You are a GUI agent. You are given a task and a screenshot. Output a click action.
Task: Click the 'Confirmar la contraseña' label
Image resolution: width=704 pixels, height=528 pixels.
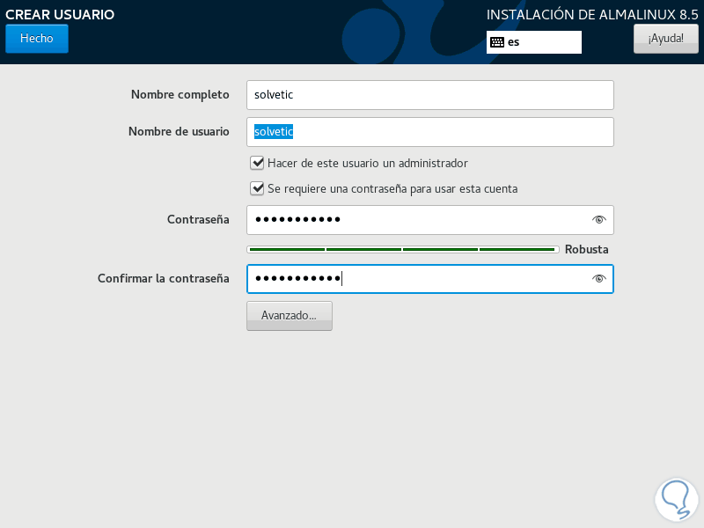(164, 279)
